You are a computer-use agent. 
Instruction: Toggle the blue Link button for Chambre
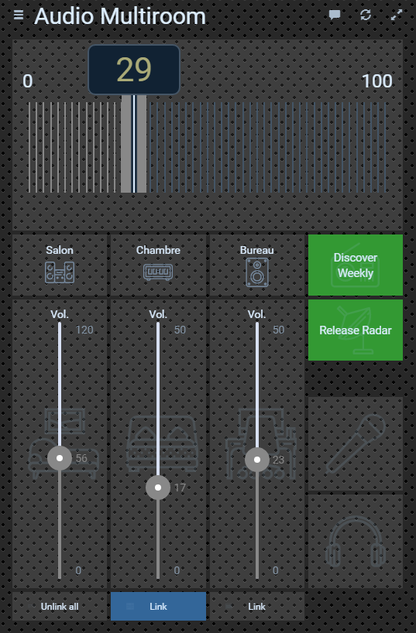pos(158,607)
